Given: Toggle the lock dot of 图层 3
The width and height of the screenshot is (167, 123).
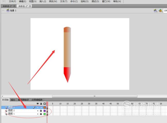Looking at the screenshot, I should click(41, 108).
